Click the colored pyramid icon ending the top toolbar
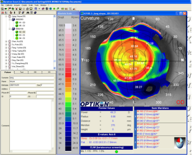This screenshot has width=193, height=155. pyautogui.click(x=74, y=9)
